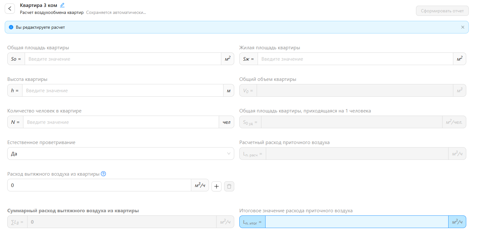Click the S0 уд area-per-person field
Screen dimensions: 477x235
351,122
